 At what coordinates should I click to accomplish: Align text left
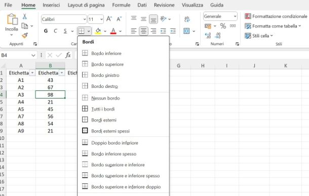tap(134, 31)
